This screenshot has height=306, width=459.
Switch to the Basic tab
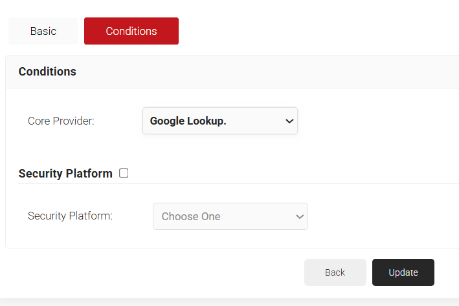(x=43, y=31)
